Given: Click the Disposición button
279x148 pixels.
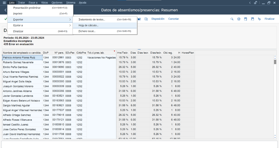Looking at the screenshot, I should 158,19.
